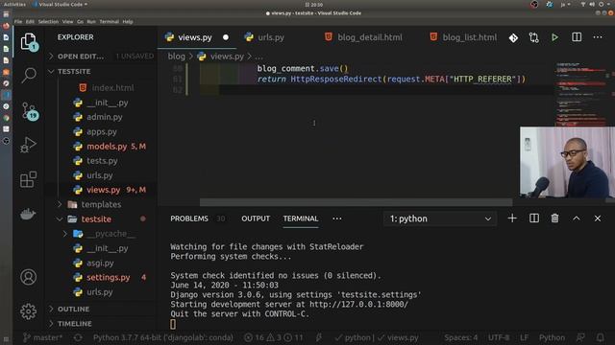Screen dimensions: 615x345
Task: Change end of line sequence LF
Action: click(524, 337)
